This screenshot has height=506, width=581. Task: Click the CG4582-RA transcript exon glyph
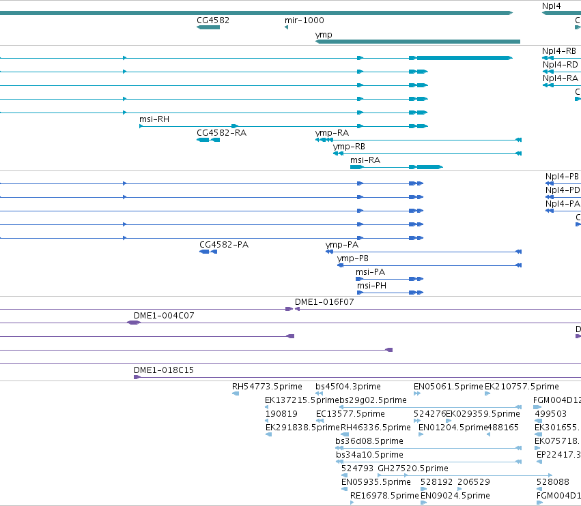(x=208, y=140)
